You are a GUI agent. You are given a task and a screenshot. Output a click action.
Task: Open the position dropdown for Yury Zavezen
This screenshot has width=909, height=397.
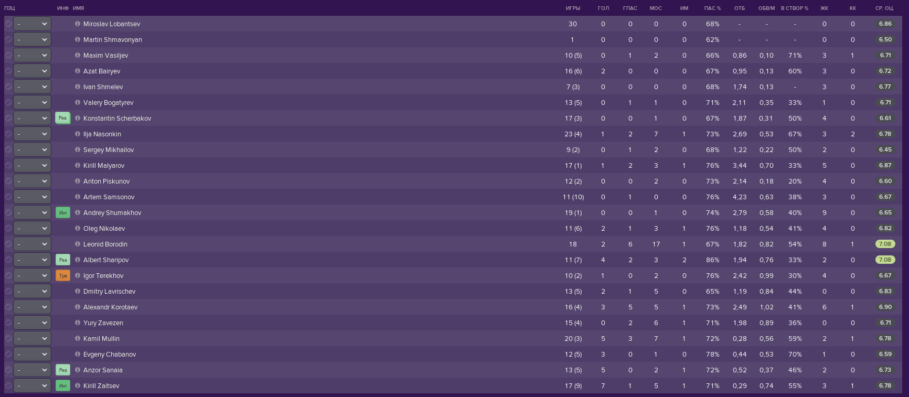tap(32, 323)
